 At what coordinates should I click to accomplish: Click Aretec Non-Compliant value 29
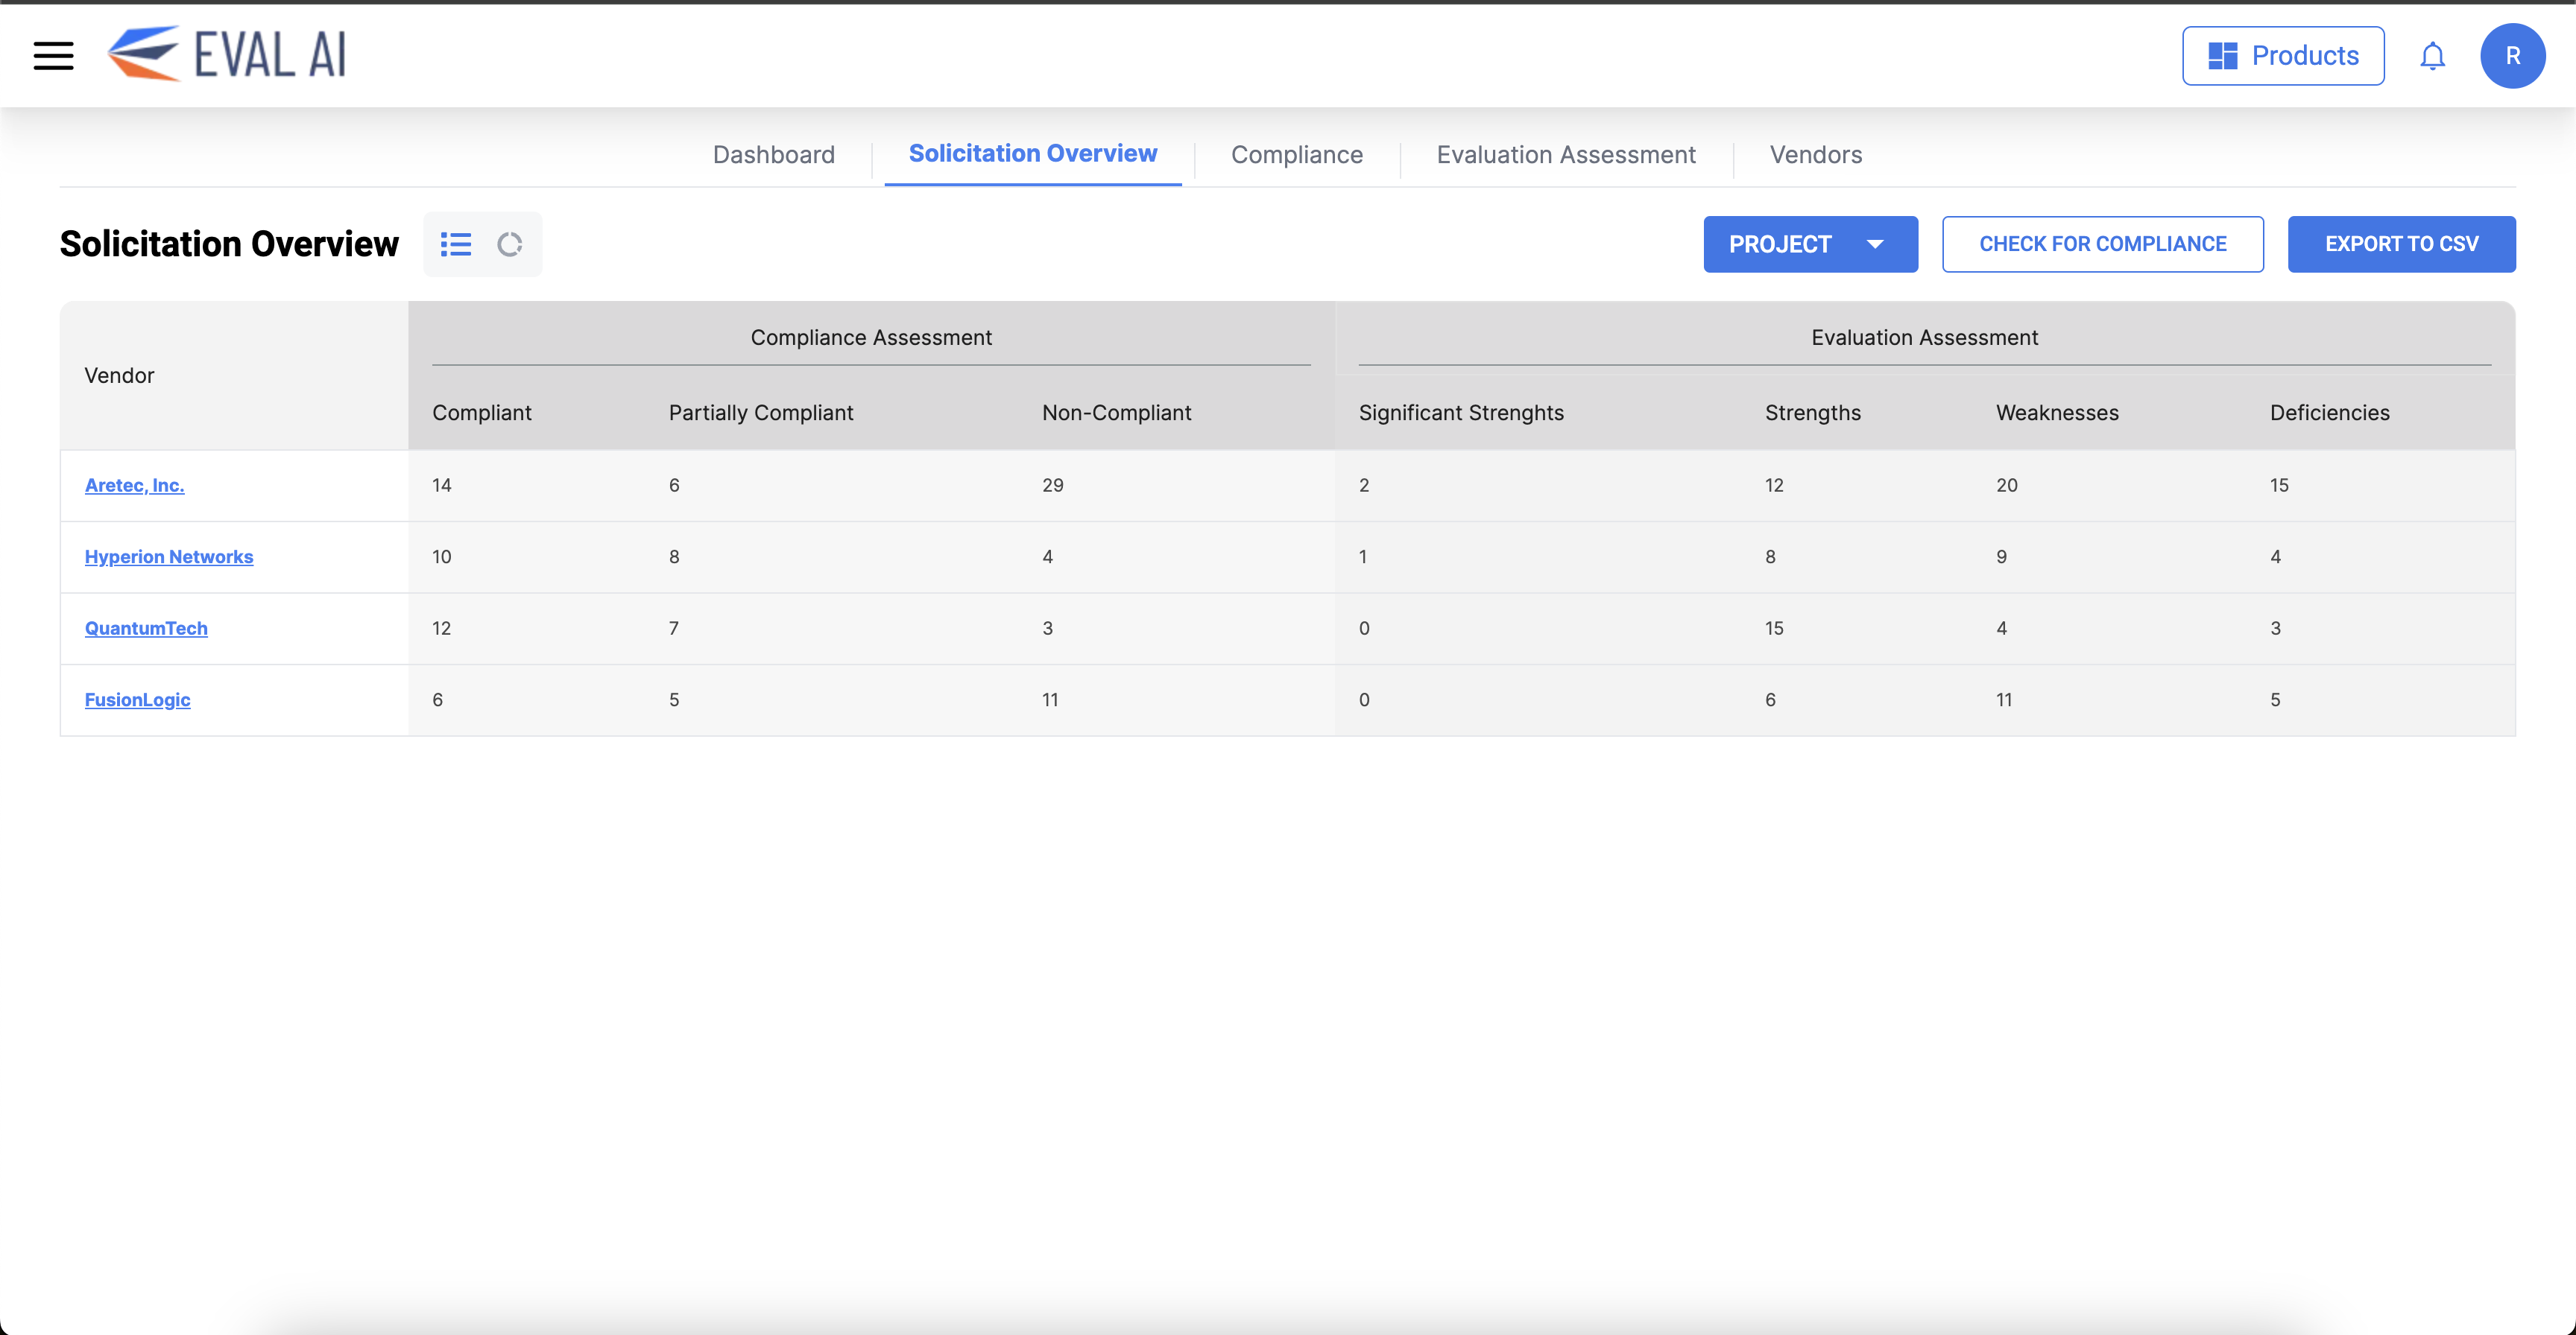pos(1052,485)
